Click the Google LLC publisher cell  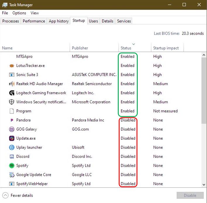tap(82, 175)
